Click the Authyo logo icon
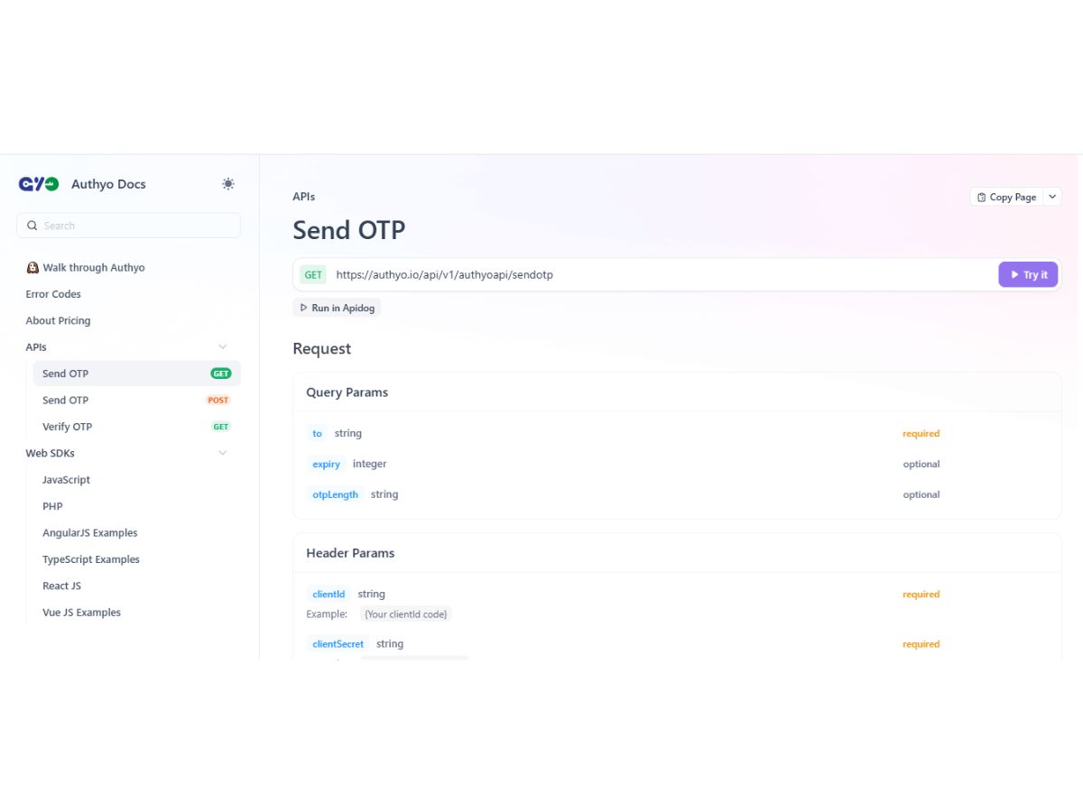1083x812 pixels. pyautogui.click(x=39, y=184)
